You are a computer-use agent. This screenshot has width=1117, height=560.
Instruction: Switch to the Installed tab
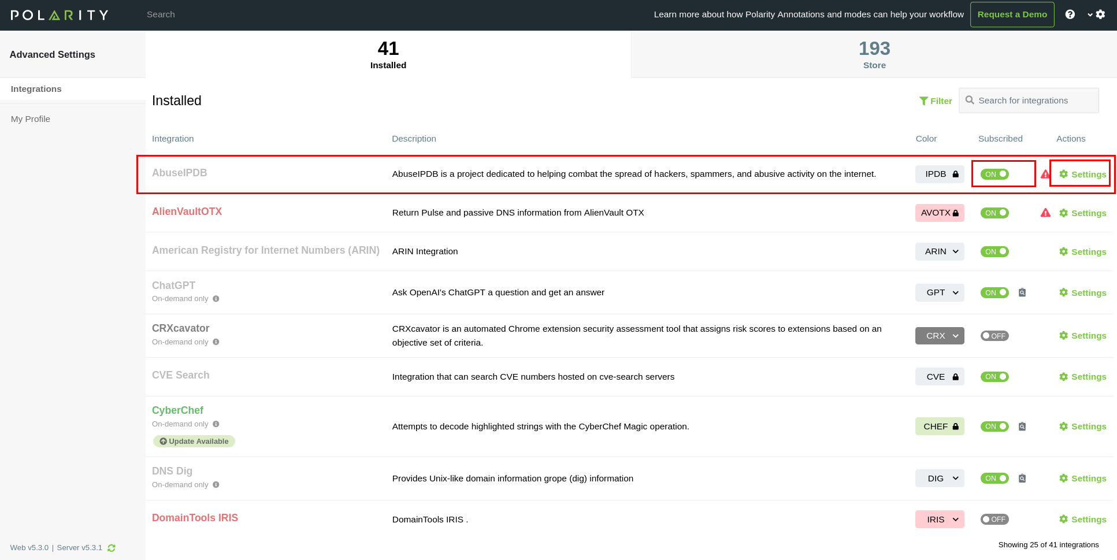point(388,54)
